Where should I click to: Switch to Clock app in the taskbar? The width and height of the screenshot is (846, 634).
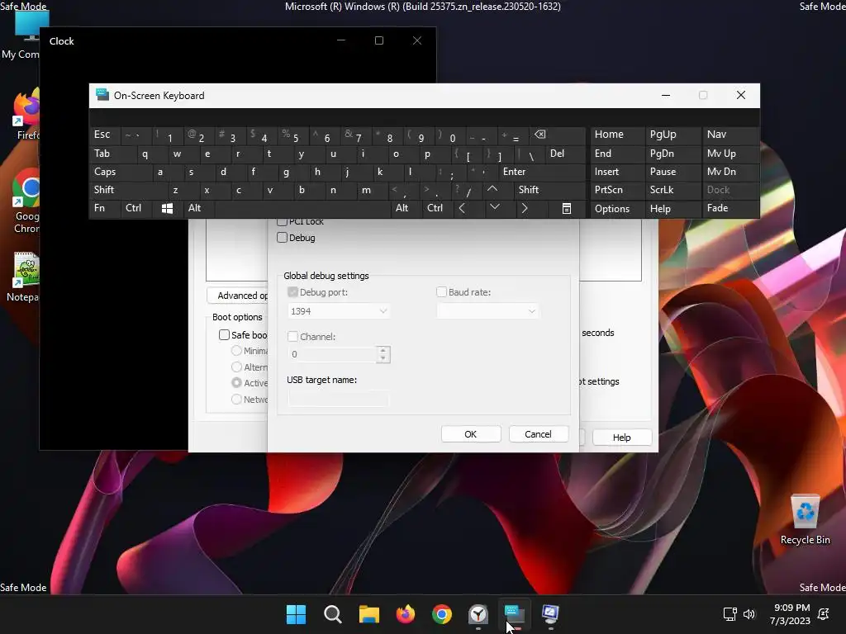click(478, 614)
